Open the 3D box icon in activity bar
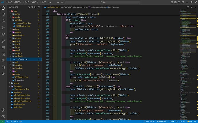The width and height of the screenshot is (198, 123). click(x=3, y=34)
